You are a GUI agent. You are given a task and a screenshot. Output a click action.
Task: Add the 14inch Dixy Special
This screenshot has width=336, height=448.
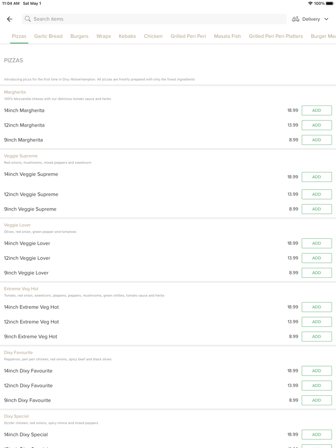coord(316,435)
